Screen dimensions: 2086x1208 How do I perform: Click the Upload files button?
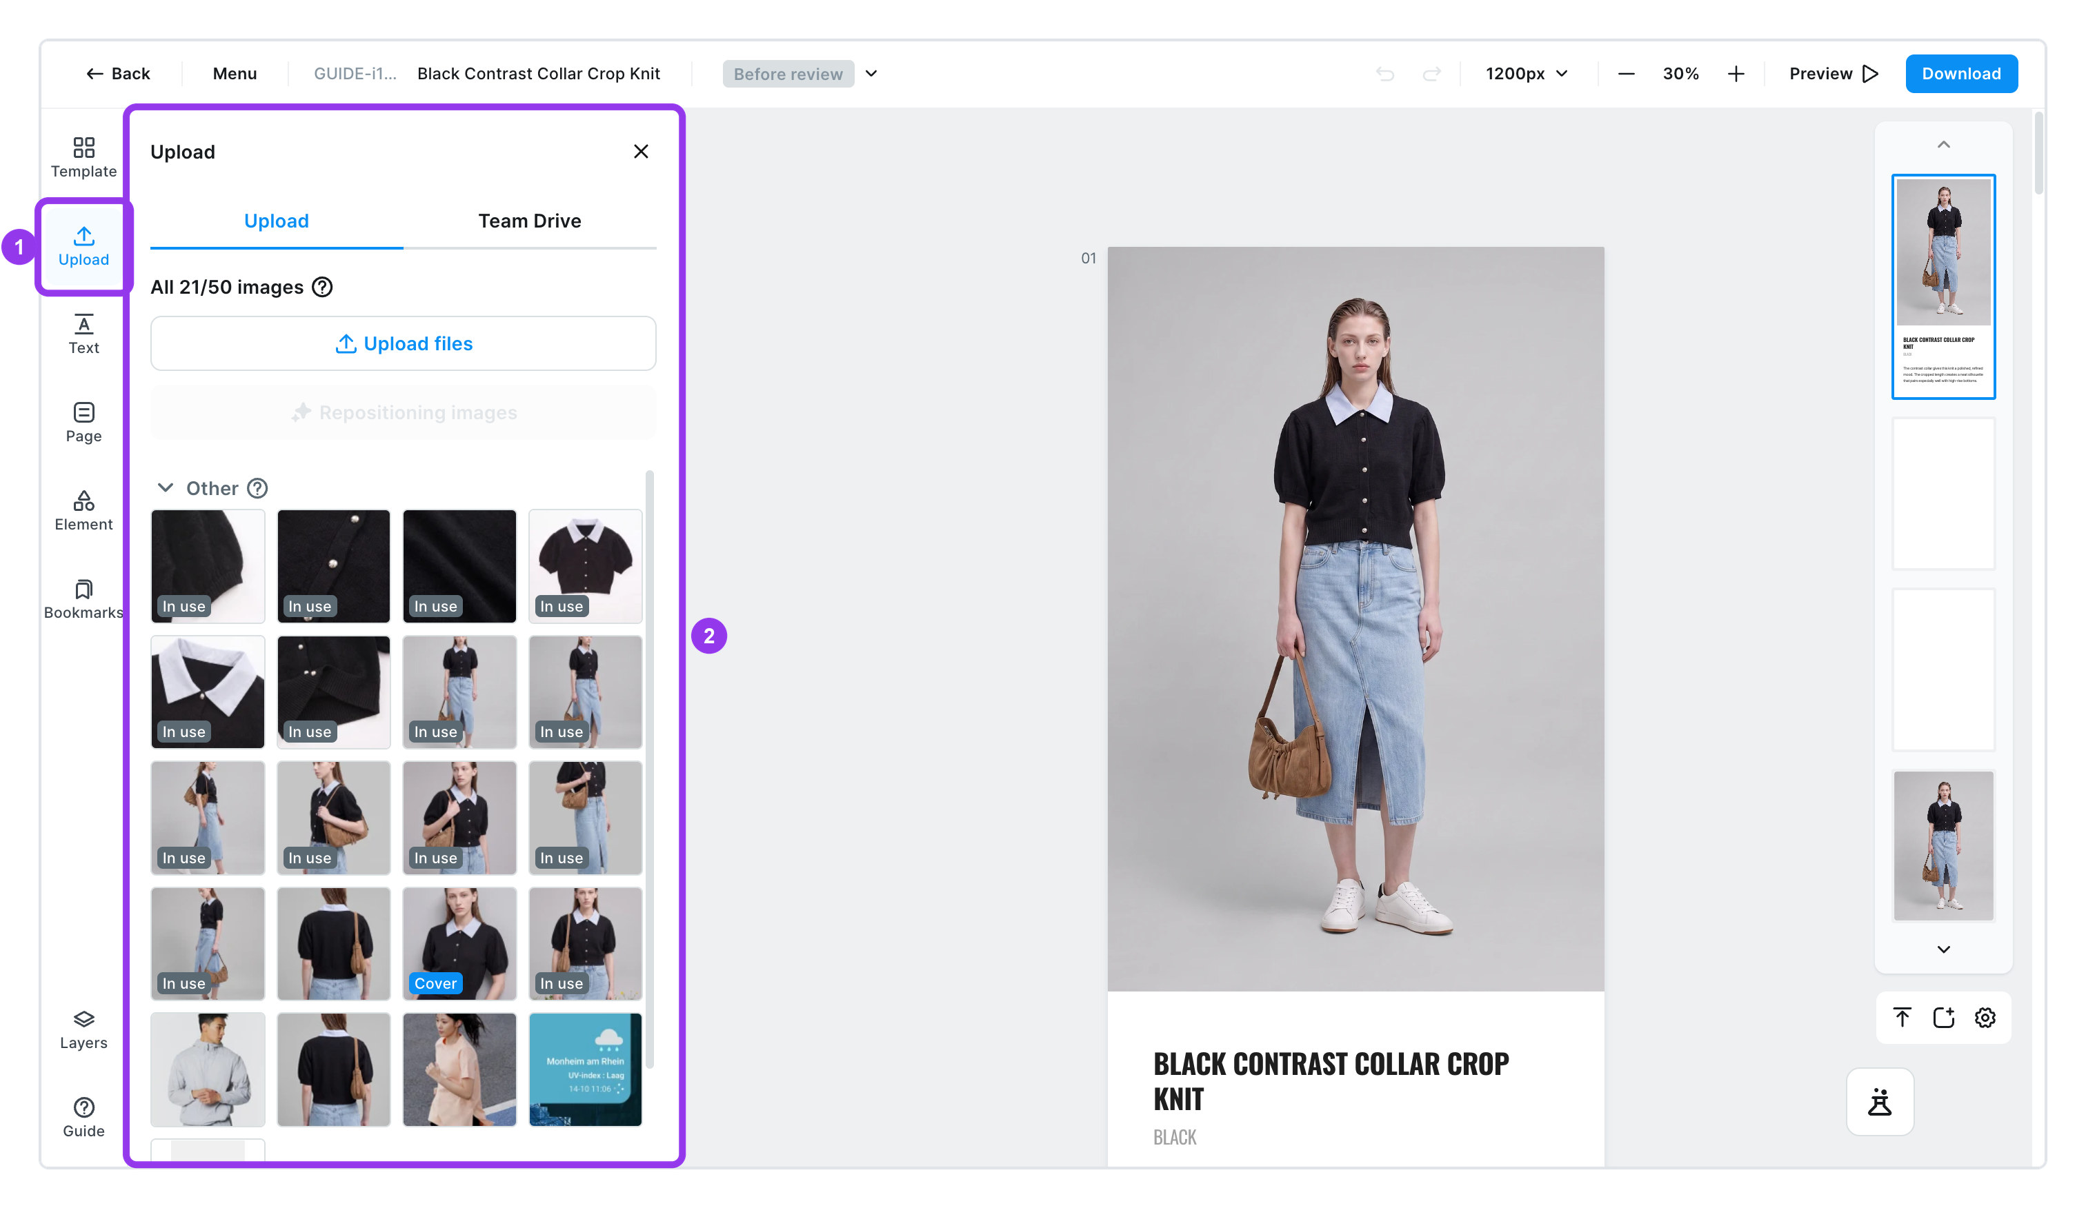click(x=403, y=343)
